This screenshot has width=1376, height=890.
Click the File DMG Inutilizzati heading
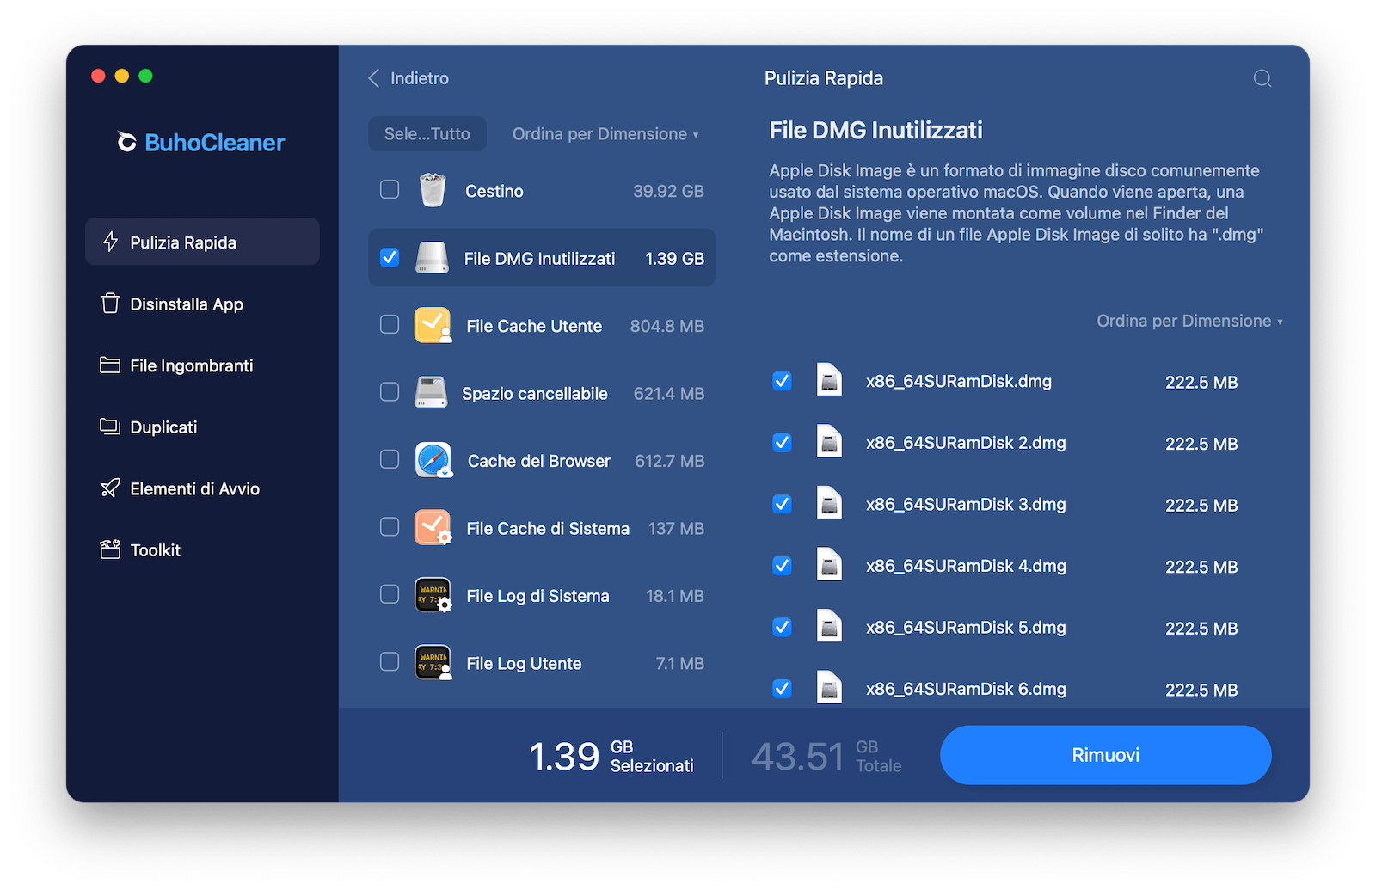pyautogui.click(x=875, y=130)
